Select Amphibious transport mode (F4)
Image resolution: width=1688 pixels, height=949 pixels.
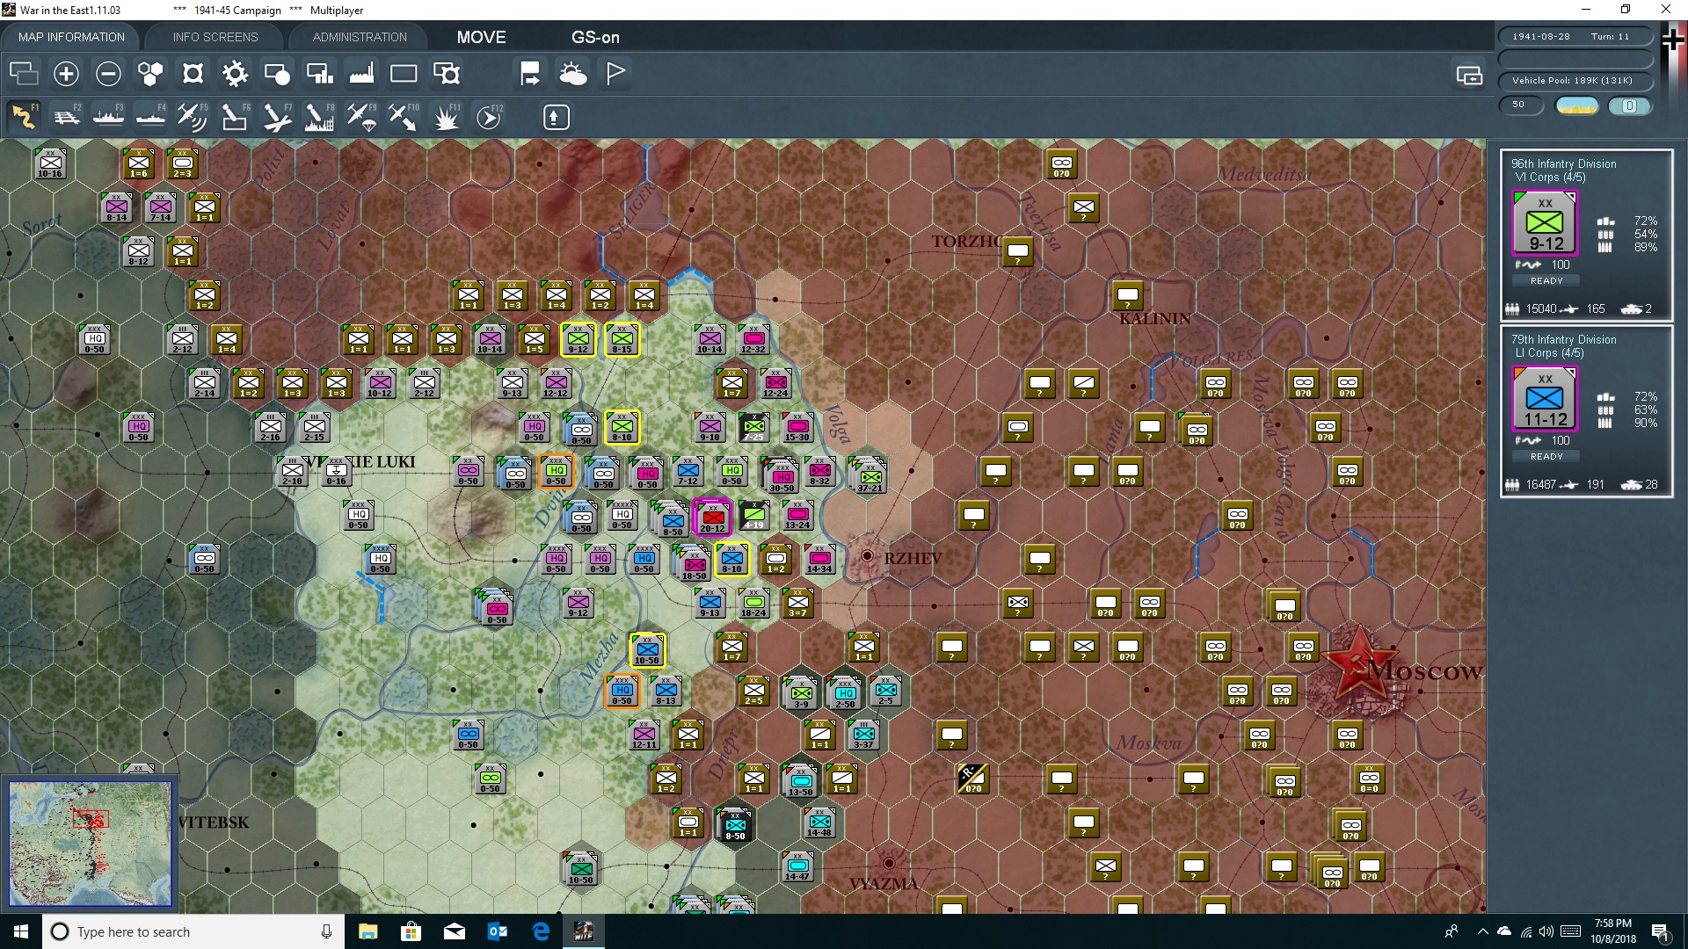pyautogui.click(x=151, y=117)
